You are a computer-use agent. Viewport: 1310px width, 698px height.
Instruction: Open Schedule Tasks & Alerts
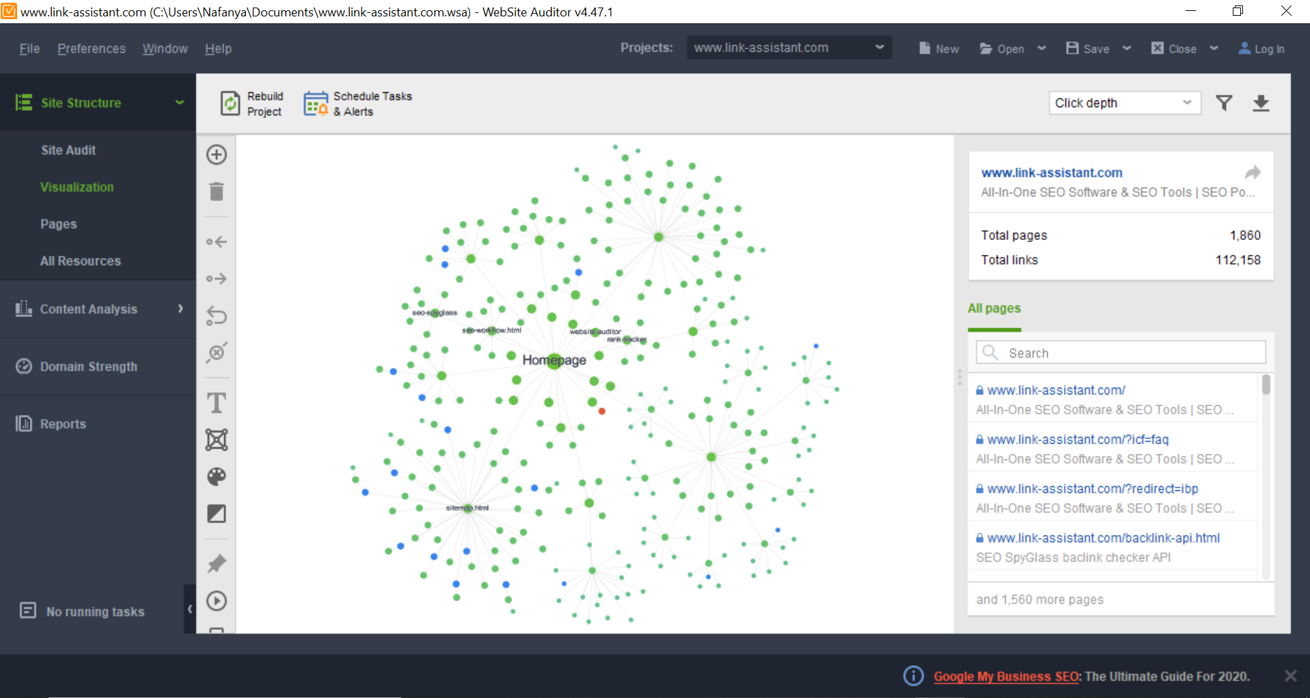point(358,104)
